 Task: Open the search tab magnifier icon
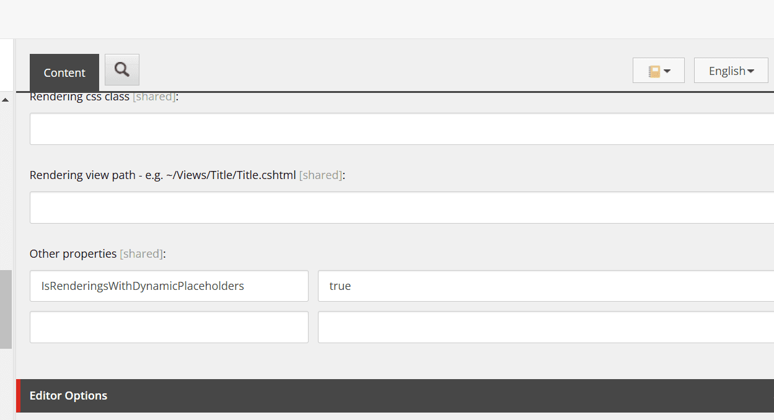point(122,69)
